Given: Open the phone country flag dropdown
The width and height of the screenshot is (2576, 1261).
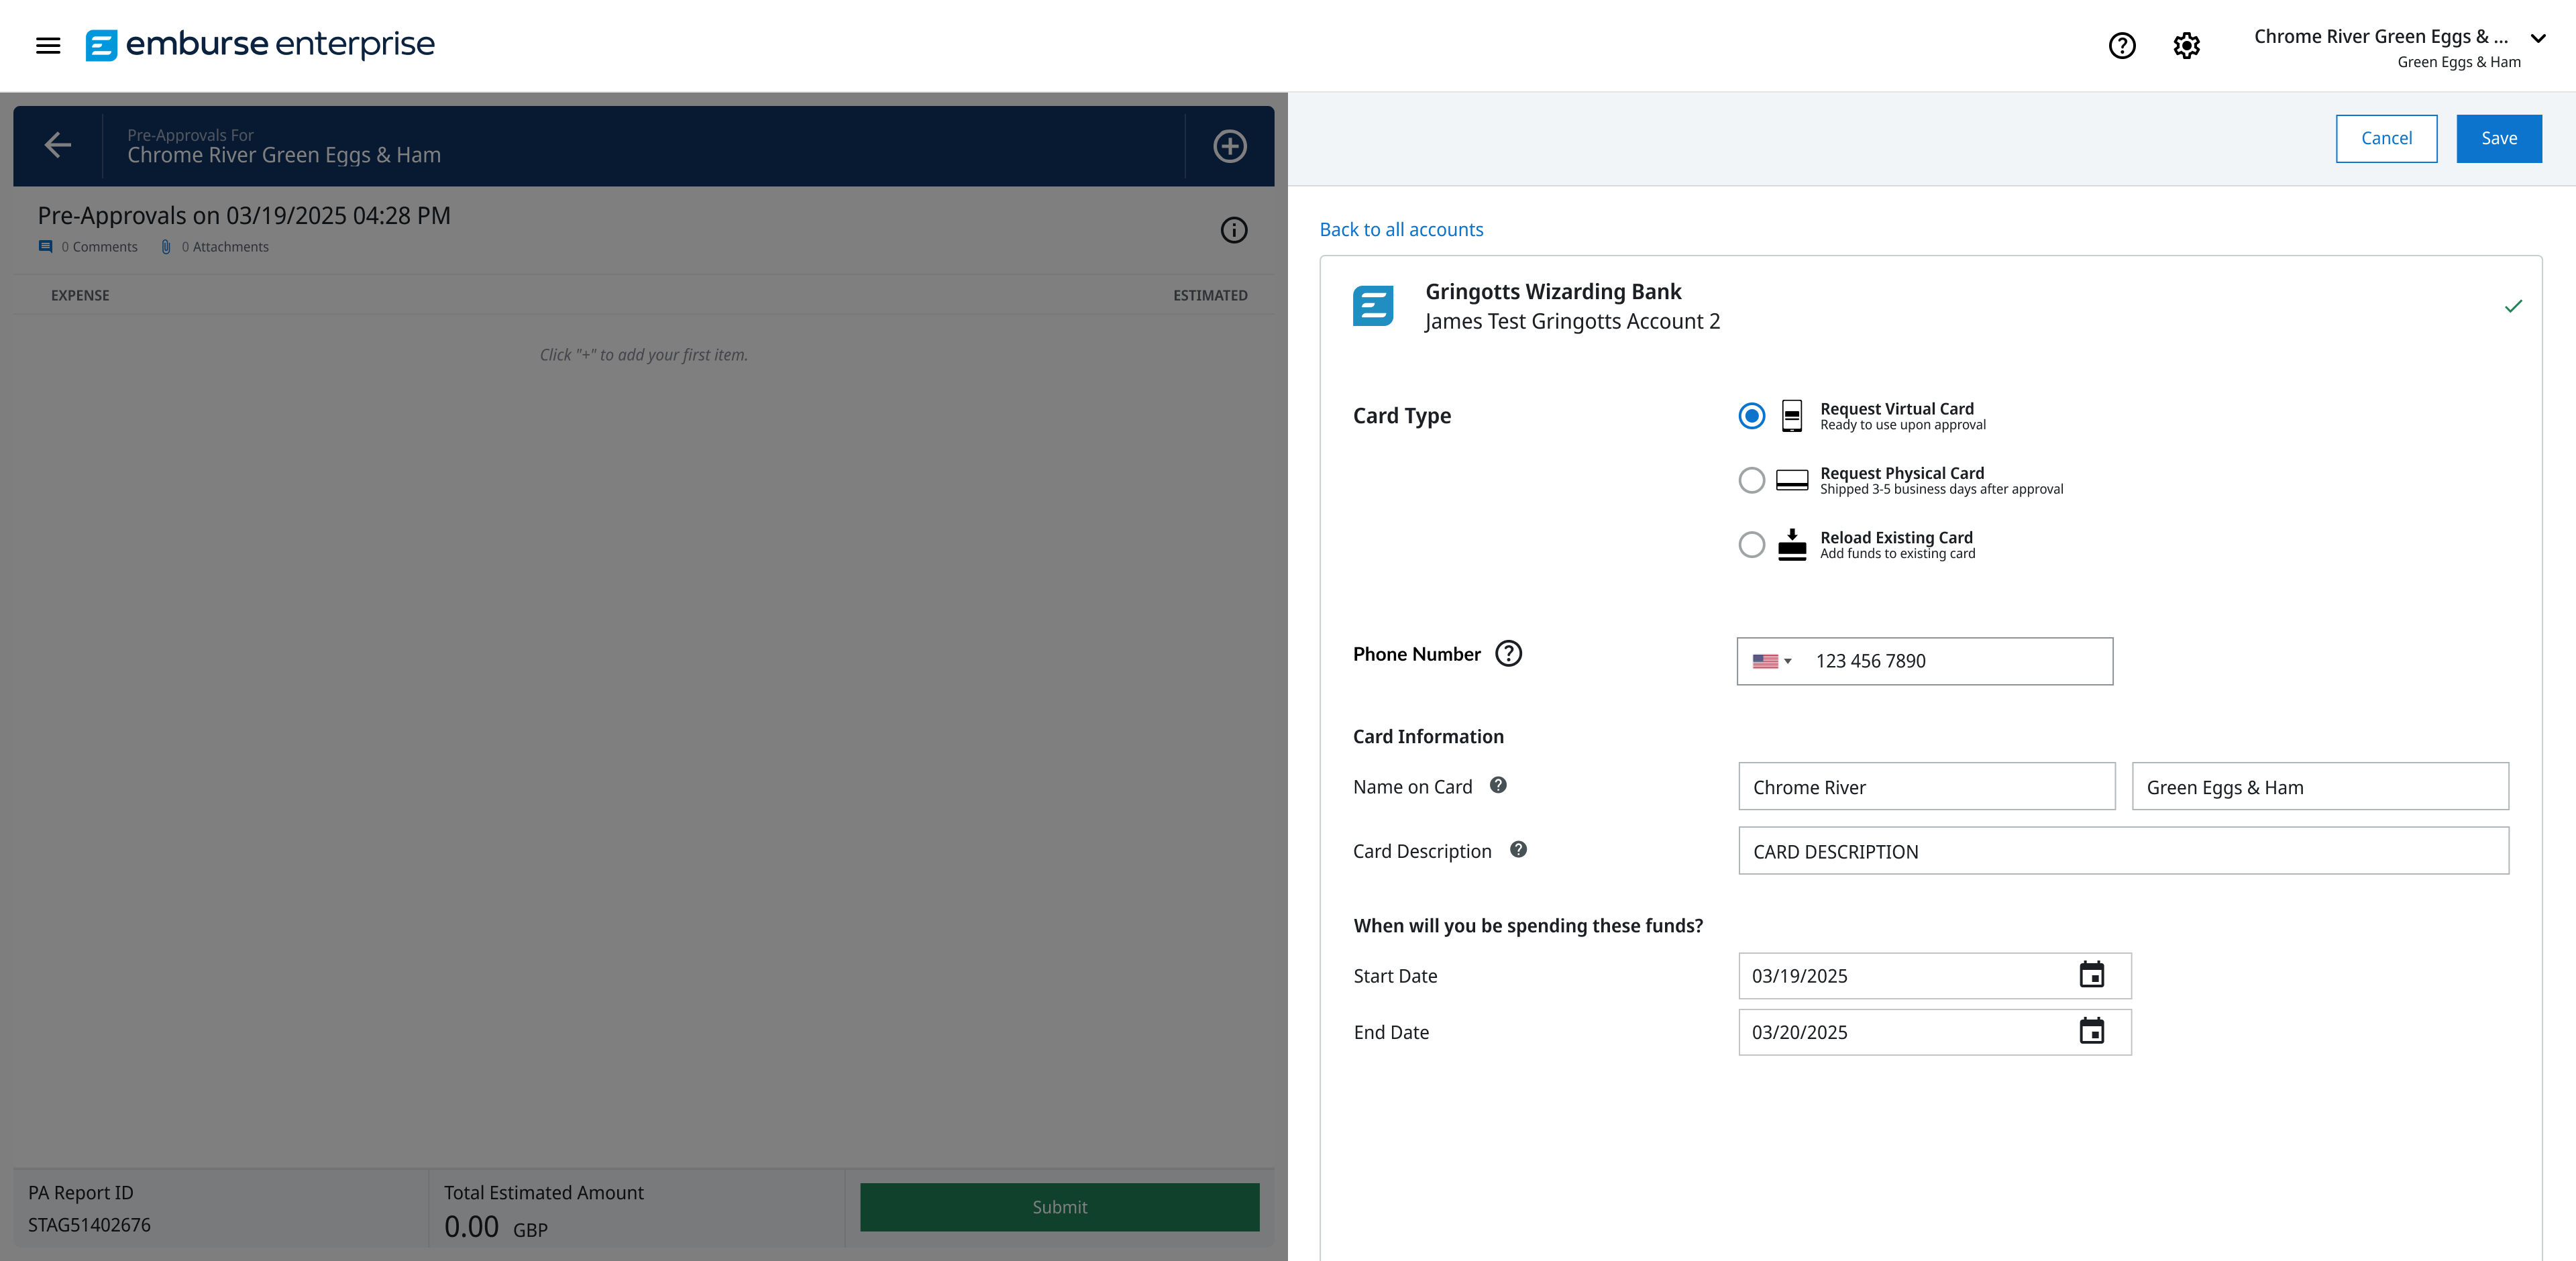Looking at the screenshot, I should (x=1772, y=661).
